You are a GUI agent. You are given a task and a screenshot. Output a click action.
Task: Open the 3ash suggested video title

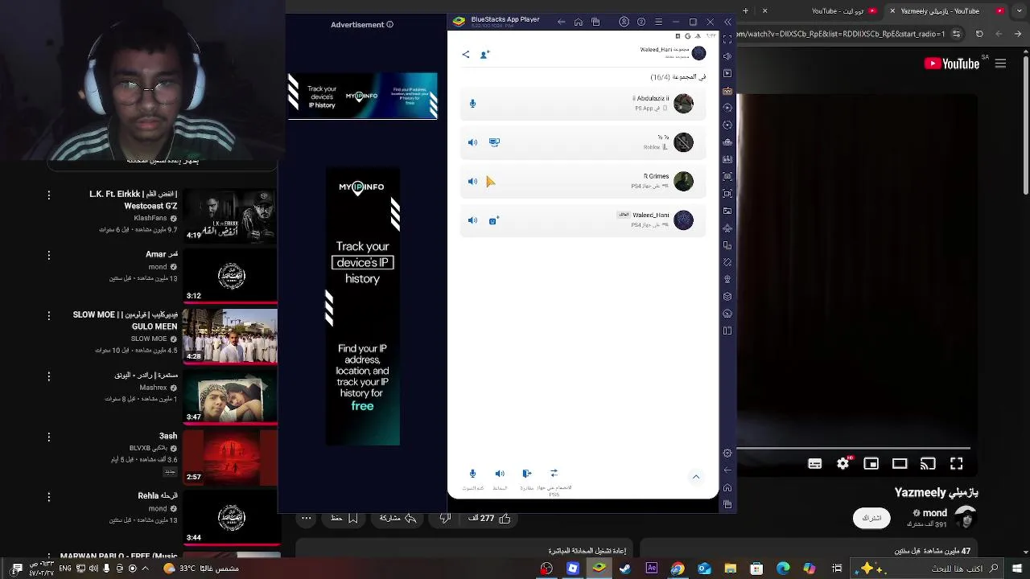[168, 436]
